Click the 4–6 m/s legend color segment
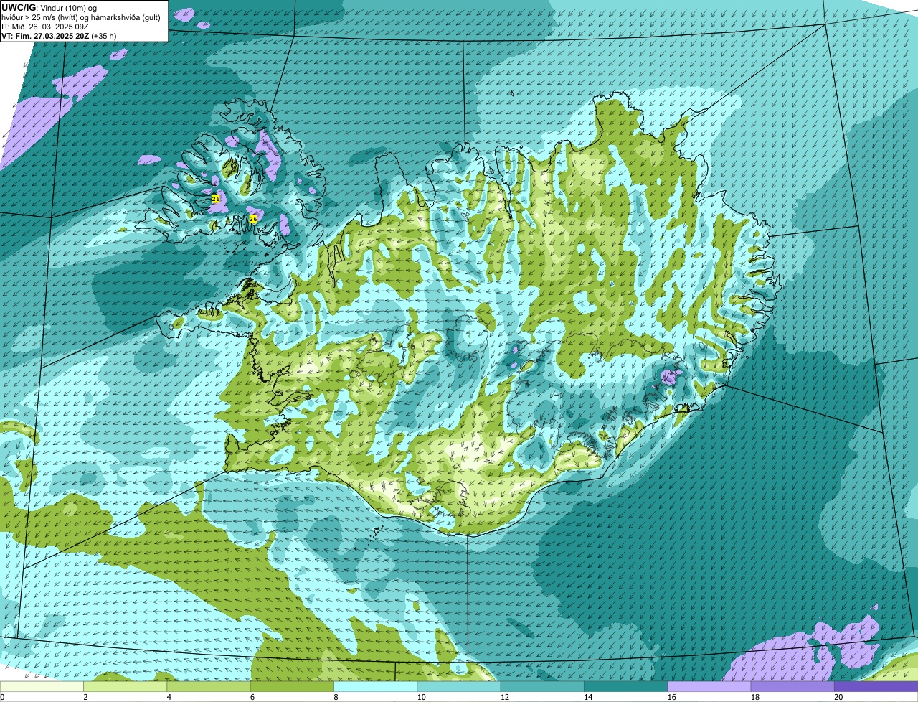Image resolution: width=918 pixels, height=702 pixels. coord(209,686)
